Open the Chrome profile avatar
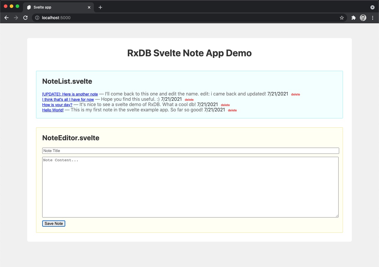 (363, 18)
